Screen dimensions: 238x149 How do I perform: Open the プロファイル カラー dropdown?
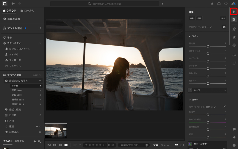(207, 27)
